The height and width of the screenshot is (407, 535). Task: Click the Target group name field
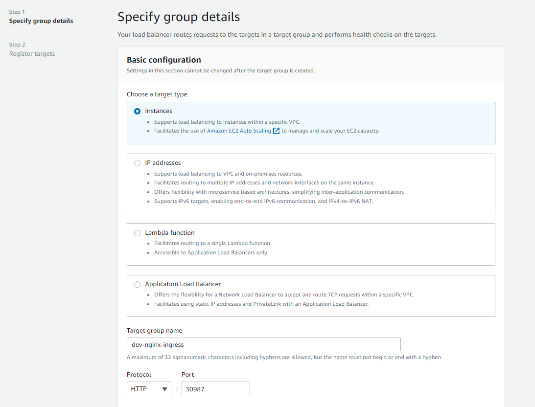(263, 344)
